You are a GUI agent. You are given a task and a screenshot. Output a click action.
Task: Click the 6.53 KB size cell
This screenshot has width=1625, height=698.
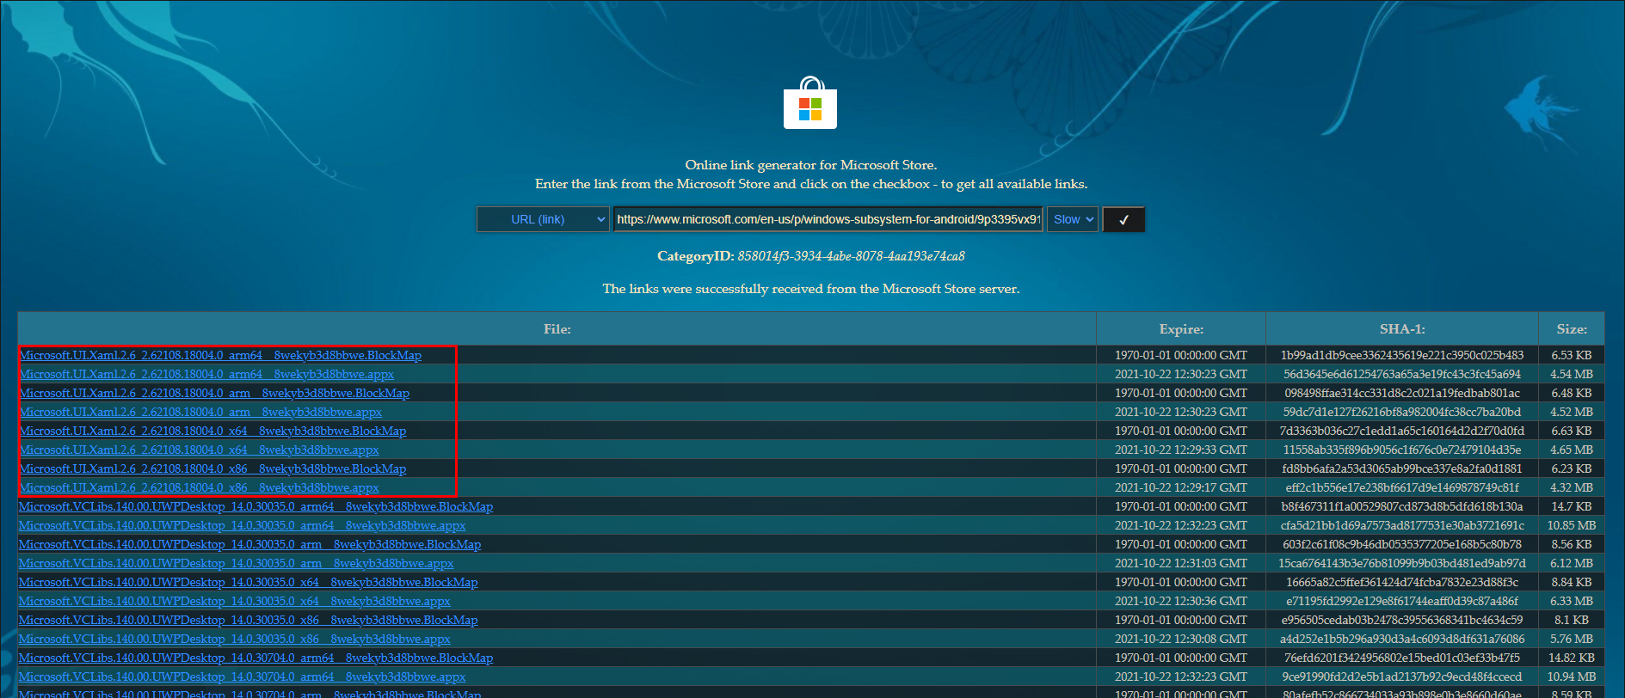pyautogui.click(x=1572, y=355)
